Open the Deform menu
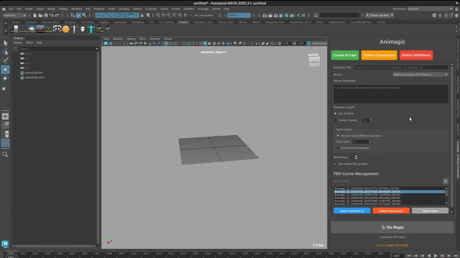The height and width of the screenshot is (258, 460). click(x=137, y=9)
